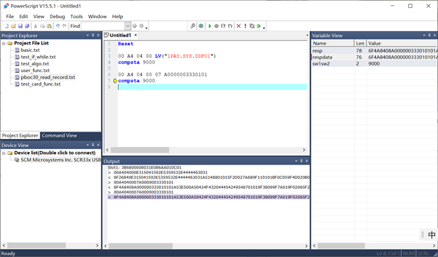Viewport: 438px width, 257px height.
Task: Click the Save icon in toolbar
Action: coord(20,26)
